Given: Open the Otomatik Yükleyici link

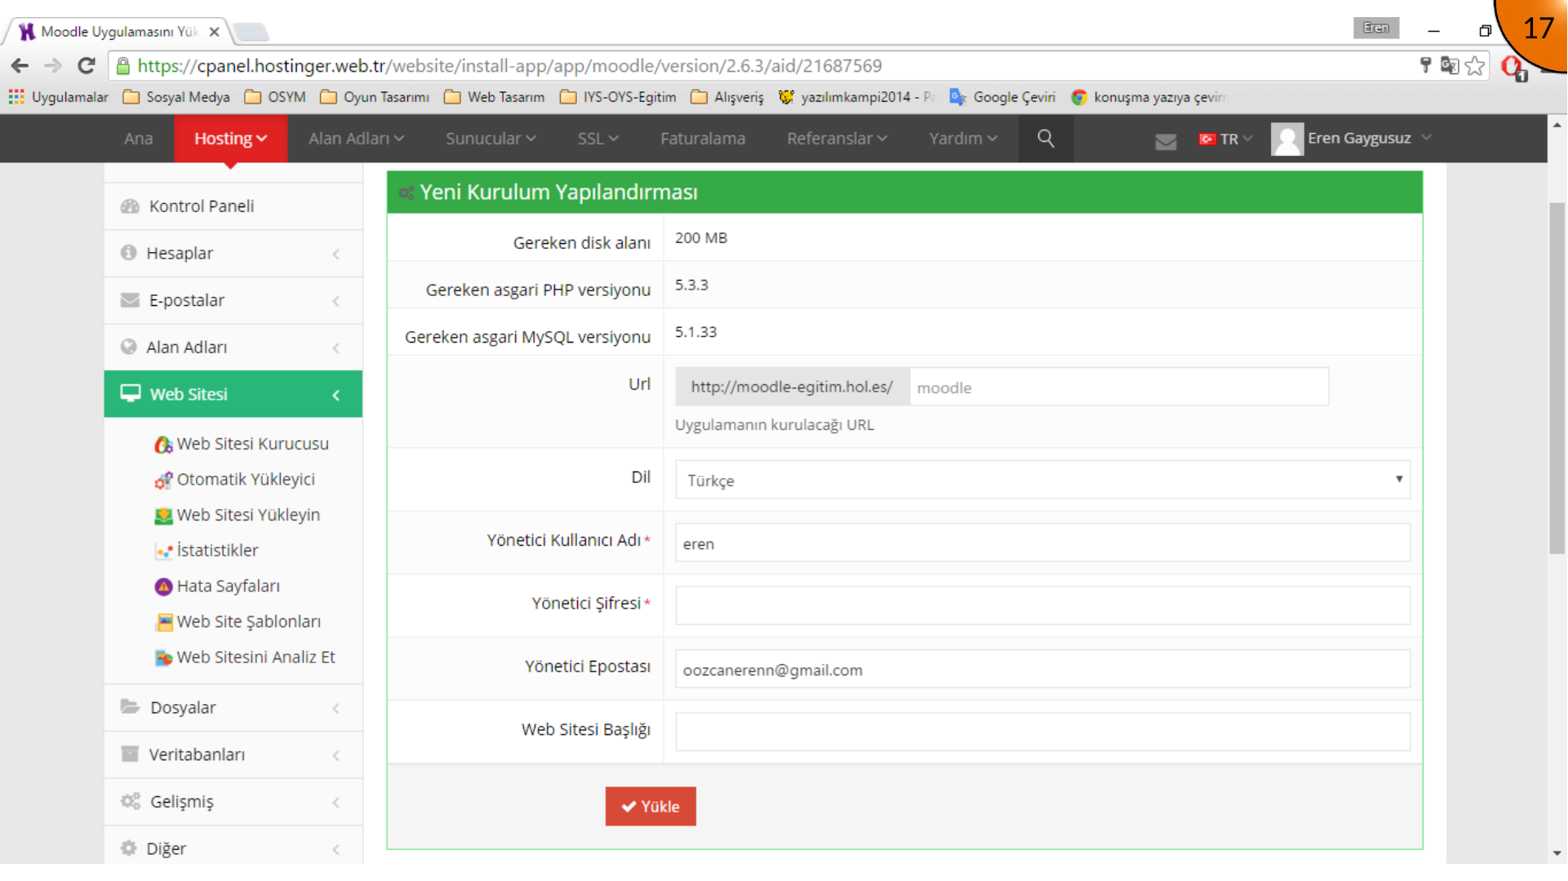Looking at the screenshot, I should point(246,480).
